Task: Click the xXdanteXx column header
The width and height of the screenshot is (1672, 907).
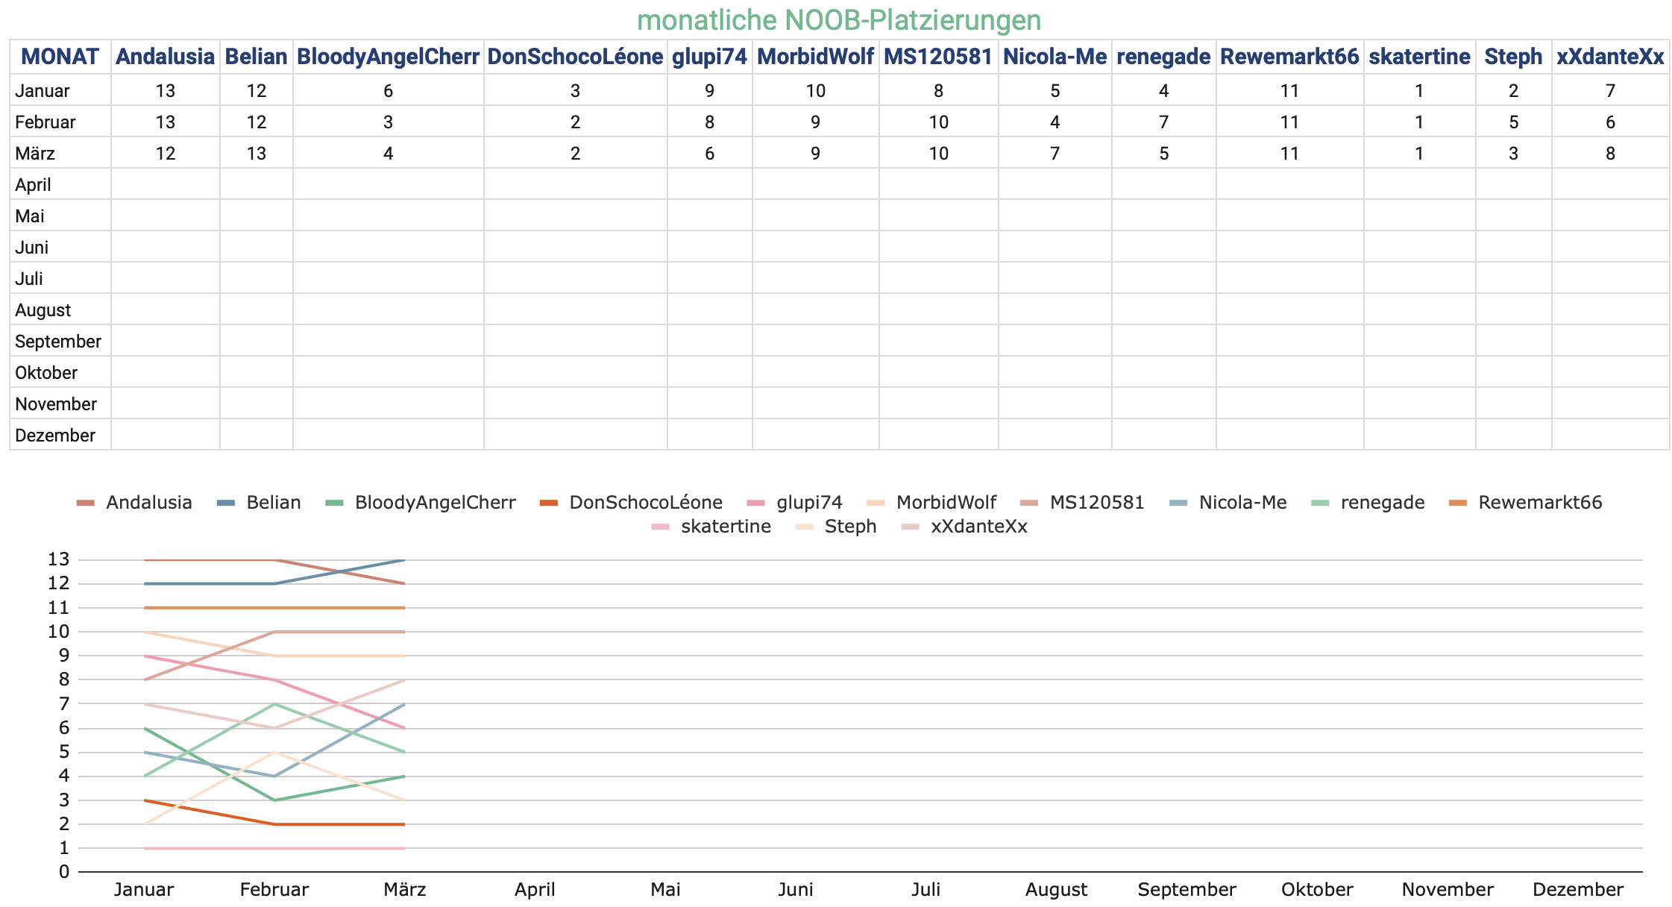Action: click(1611, 57)
